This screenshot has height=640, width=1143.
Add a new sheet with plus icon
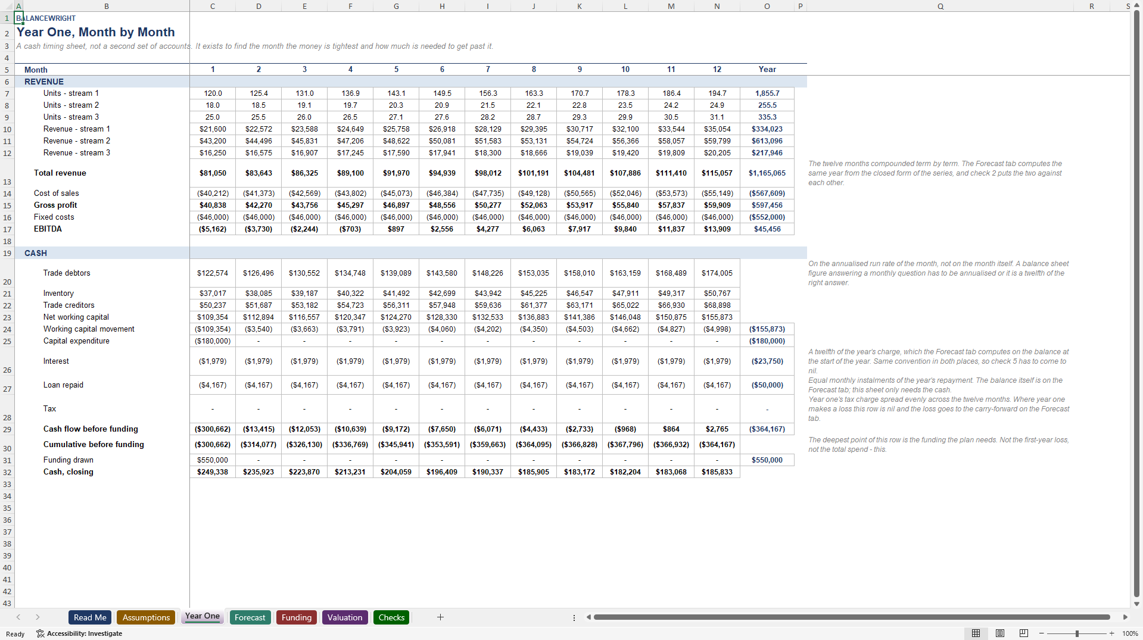440,617
